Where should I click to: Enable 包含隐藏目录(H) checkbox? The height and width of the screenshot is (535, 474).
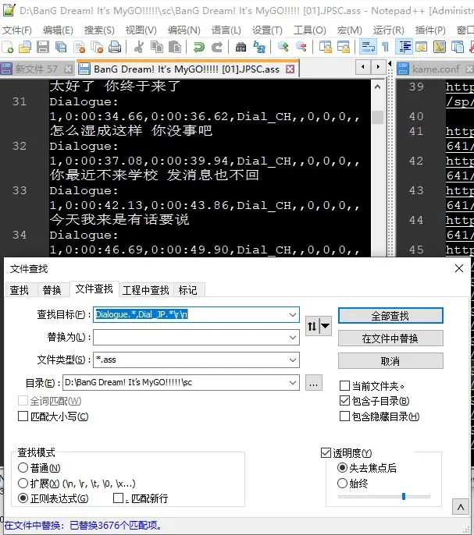(x=344, y=416)
